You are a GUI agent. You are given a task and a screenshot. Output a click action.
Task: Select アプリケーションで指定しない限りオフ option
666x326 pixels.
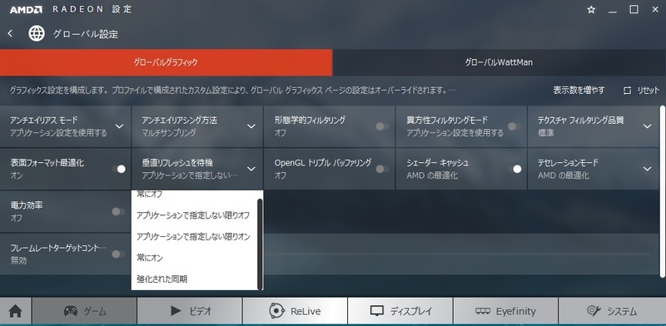coord(195,215)
